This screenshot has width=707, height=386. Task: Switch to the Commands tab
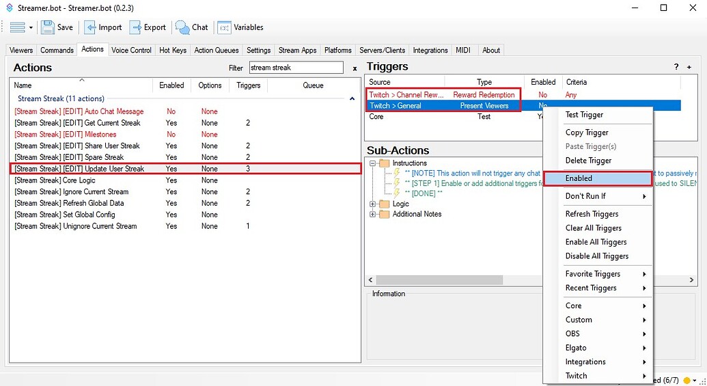click(57, 50)
